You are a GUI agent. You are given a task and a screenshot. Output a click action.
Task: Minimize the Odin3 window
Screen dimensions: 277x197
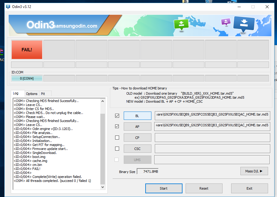tap(239, 7)
